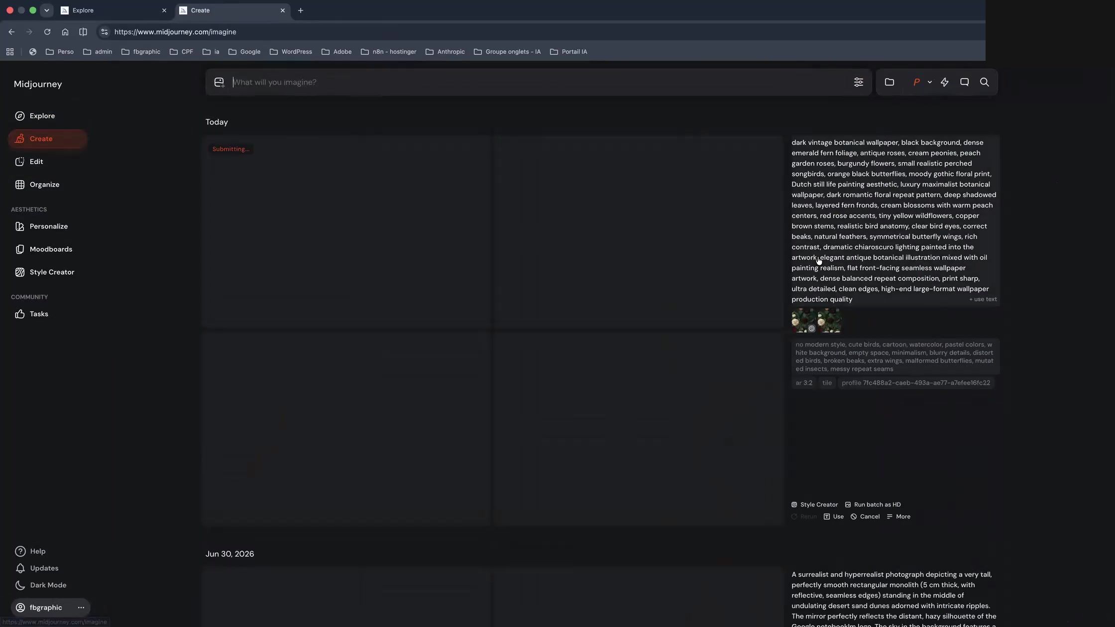This screenshot has height=627, width=1115.
Task: Expand the personalization dropdown arrow
Action: click(x=929, y=82)
